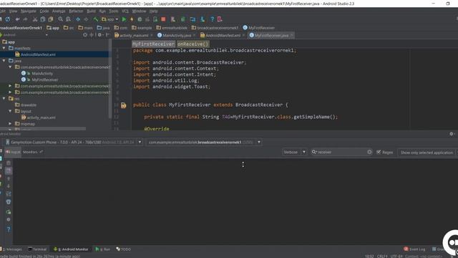Collapse the res folder
Image resolution: width=458 pixels, height=258 pixels.
tap(4, 99)
